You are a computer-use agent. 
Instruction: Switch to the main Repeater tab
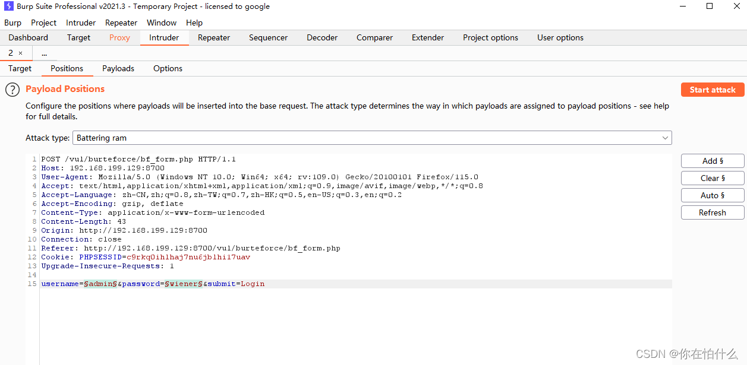(214, 37)
